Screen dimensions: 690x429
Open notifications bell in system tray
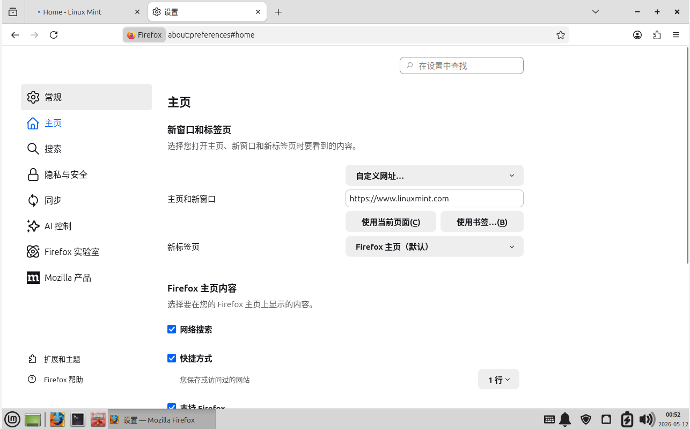[x=565, y=419]
